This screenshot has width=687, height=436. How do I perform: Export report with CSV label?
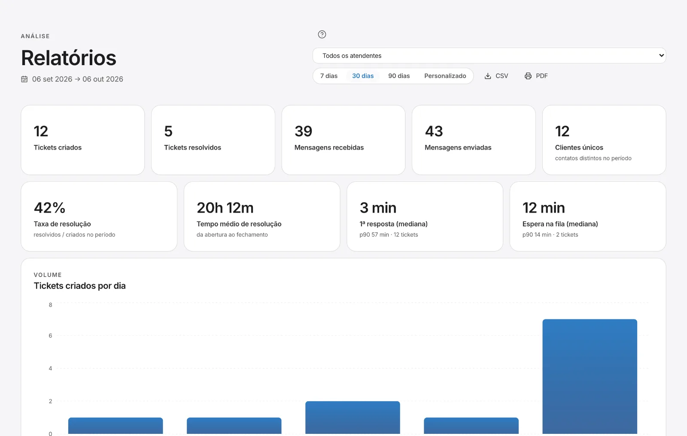tap(502, 76)
